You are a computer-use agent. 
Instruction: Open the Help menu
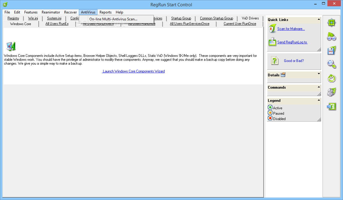point(119,12)
